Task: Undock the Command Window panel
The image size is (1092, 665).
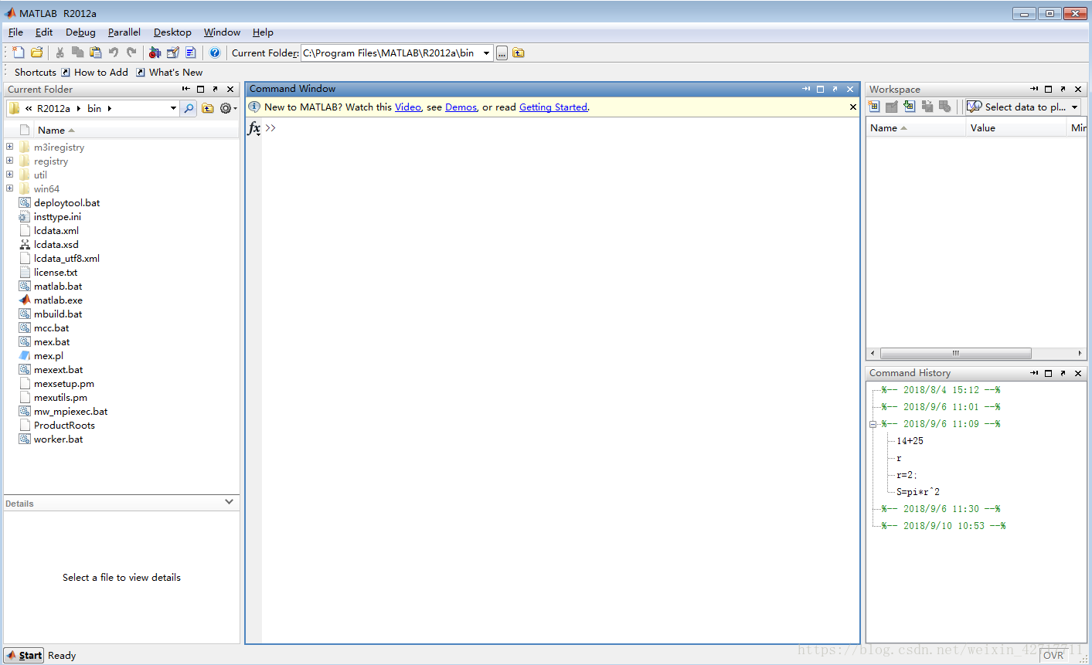Action: [x=835, y=89]
